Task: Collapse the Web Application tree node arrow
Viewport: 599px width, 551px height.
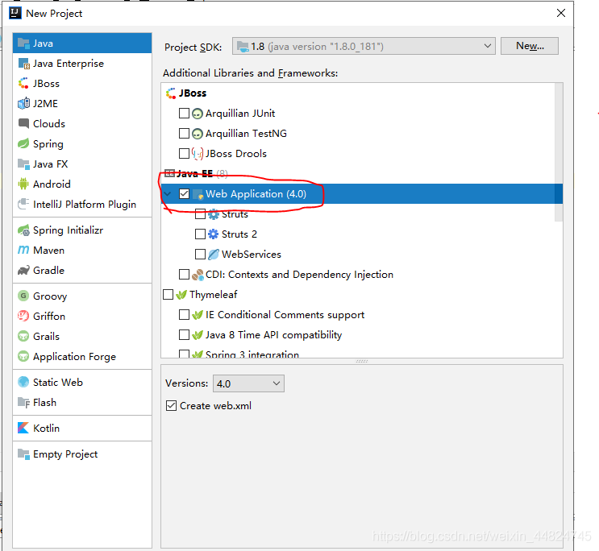Action: click(168, 193)
